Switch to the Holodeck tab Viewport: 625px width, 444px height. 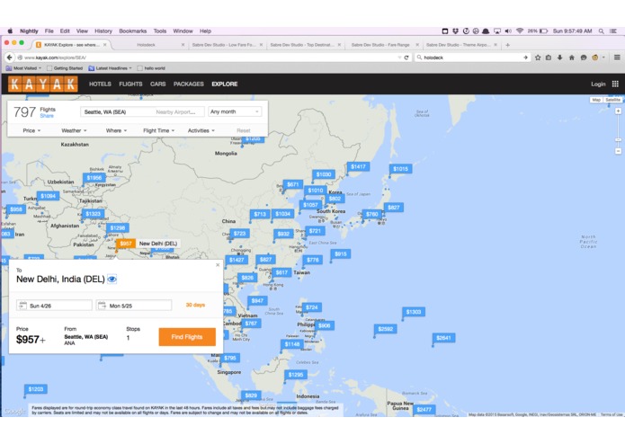point(147,45)
